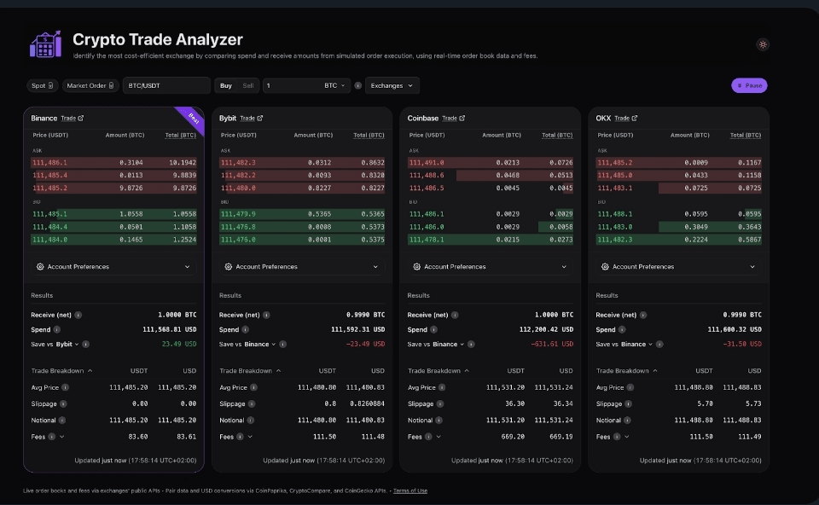Expand Binance Account Preferences
Image resolution: width=819 pixels, height=505 pixels.
113,267
